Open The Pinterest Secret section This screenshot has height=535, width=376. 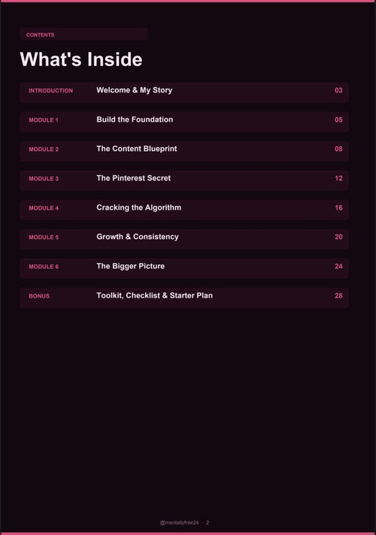point(134,178)
